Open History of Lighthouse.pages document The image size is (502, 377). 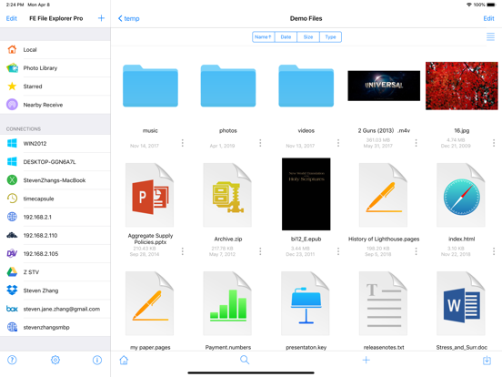point(383,195)
